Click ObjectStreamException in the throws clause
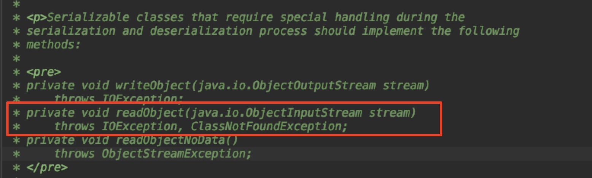Image resolution: width=592 pixels, height=178 pixels. point(177,154)
